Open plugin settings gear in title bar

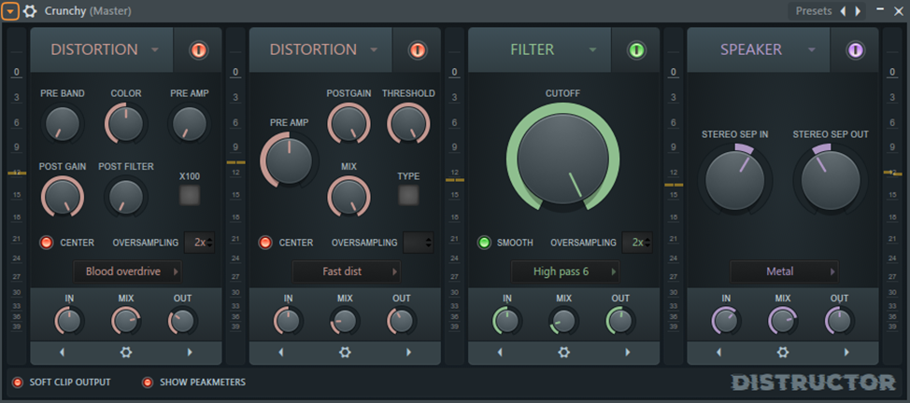pyautogui.click(x=30, y=10)
